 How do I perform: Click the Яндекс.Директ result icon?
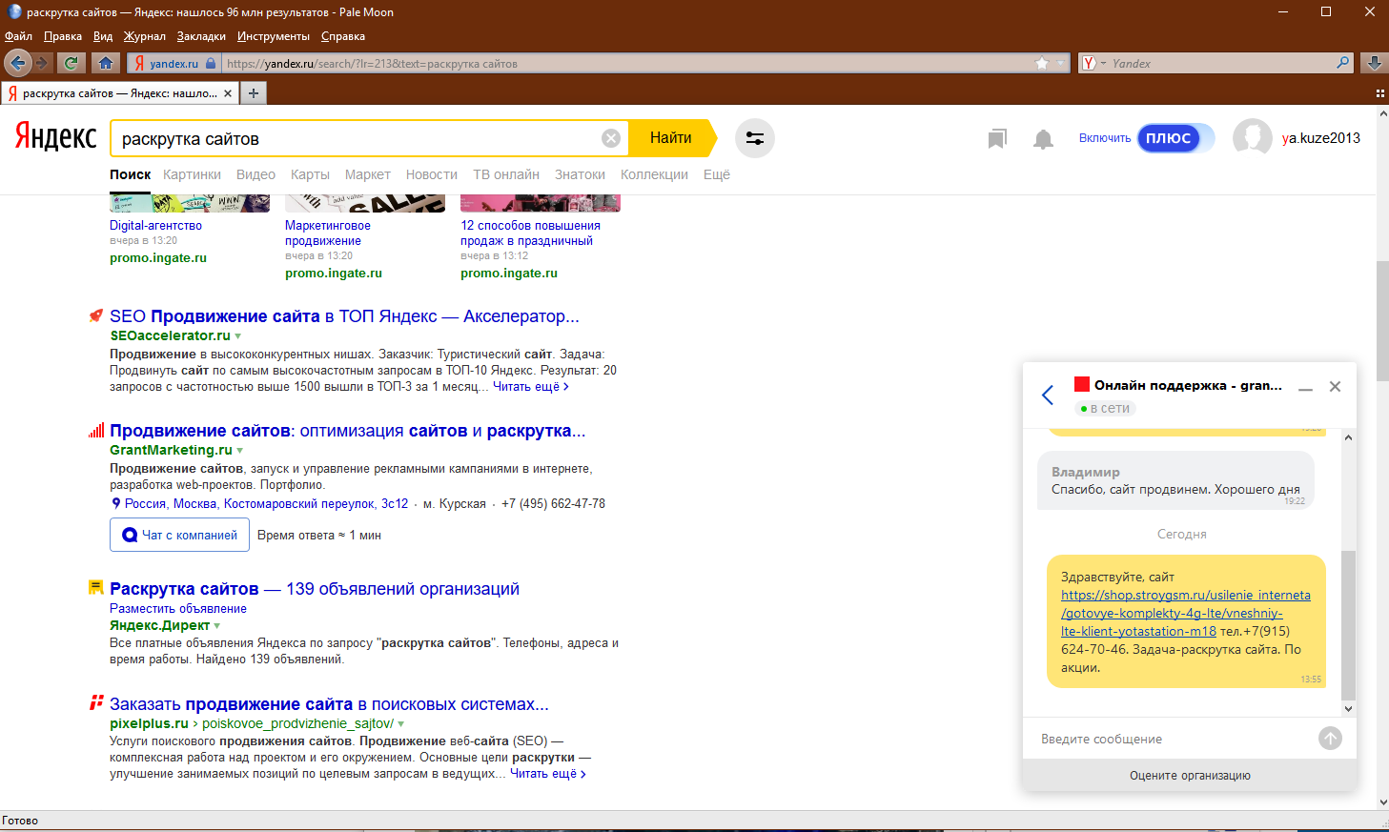tap(96, 588)
